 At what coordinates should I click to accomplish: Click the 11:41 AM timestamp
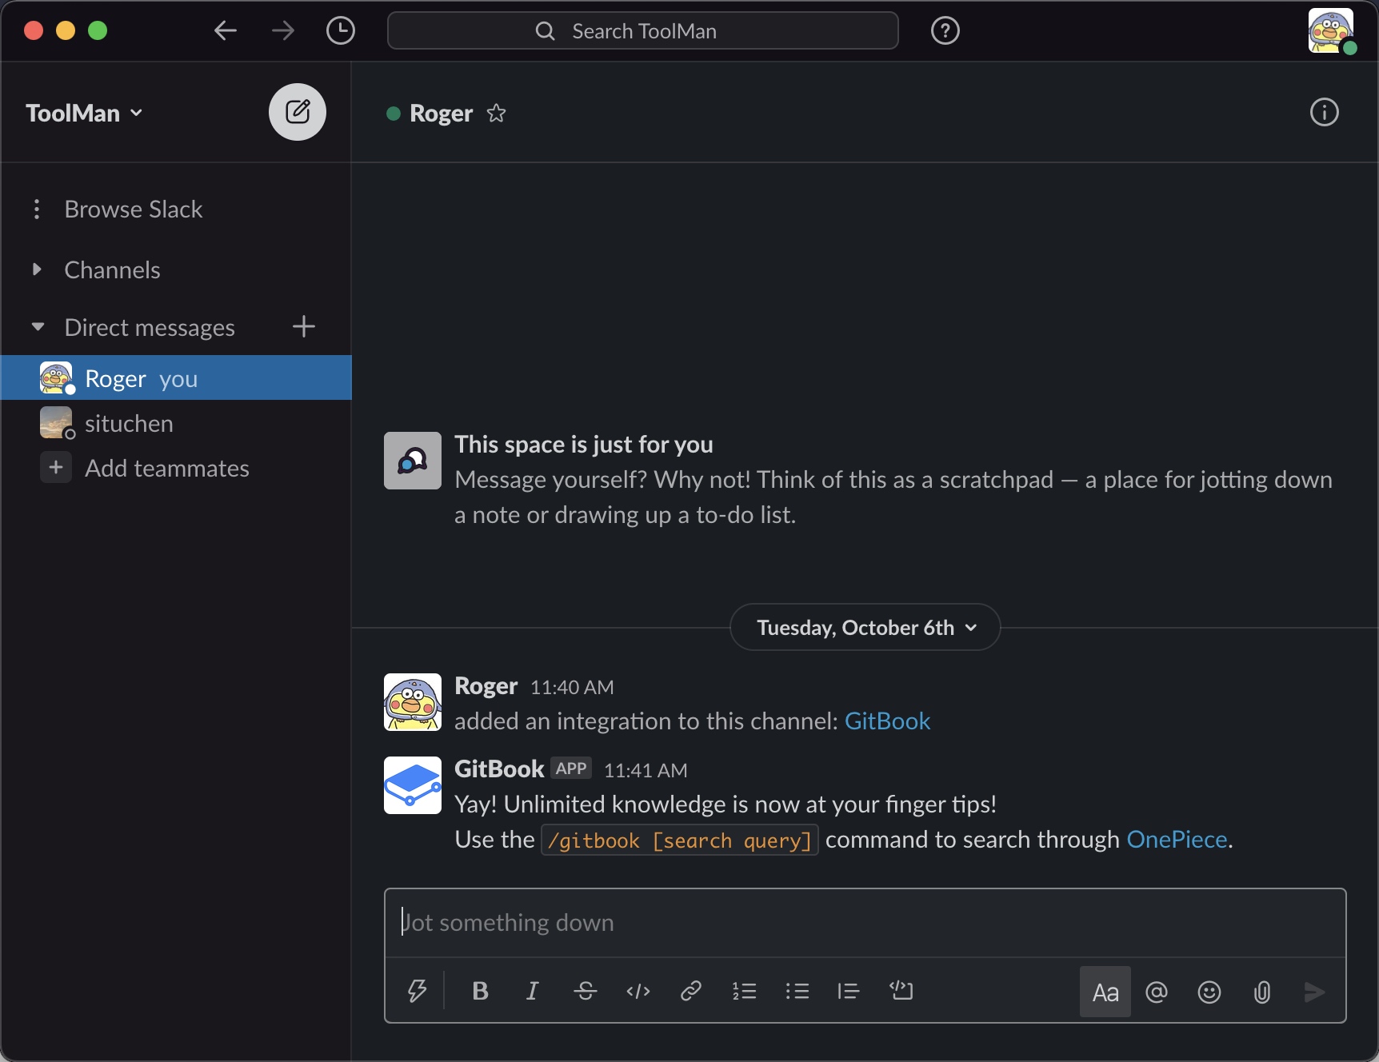coord(646,770)
